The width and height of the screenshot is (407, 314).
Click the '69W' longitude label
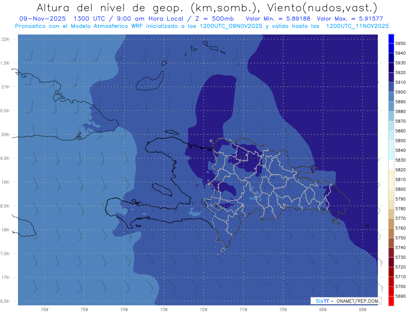(323, 310)
